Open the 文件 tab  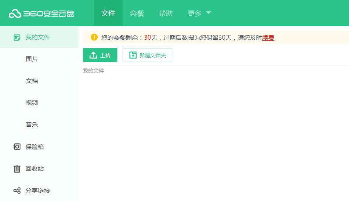click(x=108, y=13)
